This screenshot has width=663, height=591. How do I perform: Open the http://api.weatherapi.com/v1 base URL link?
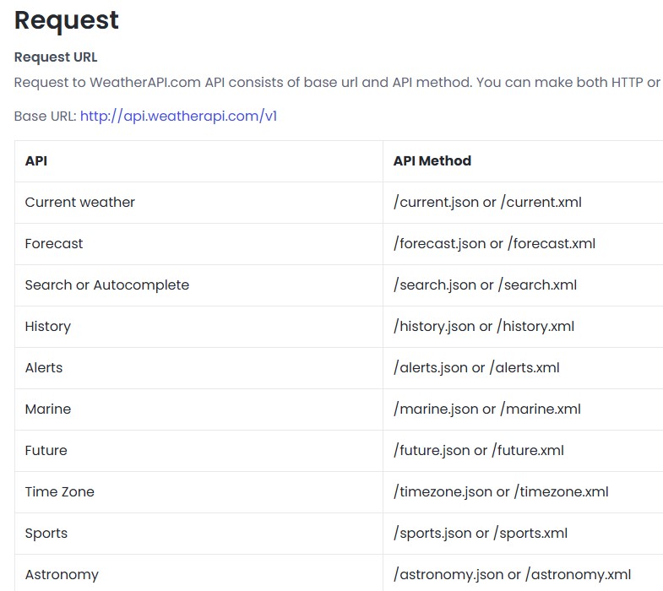(x=178, y=116)
